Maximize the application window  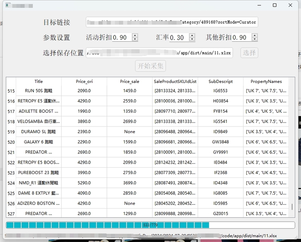pyautogui.click(x=275, y=5)
